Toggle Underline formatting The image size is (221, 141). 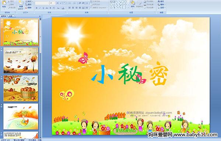pos(43,8)
